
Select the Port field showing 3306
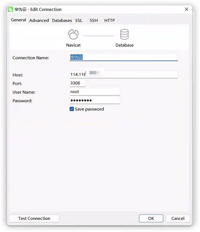click(77, 83)
